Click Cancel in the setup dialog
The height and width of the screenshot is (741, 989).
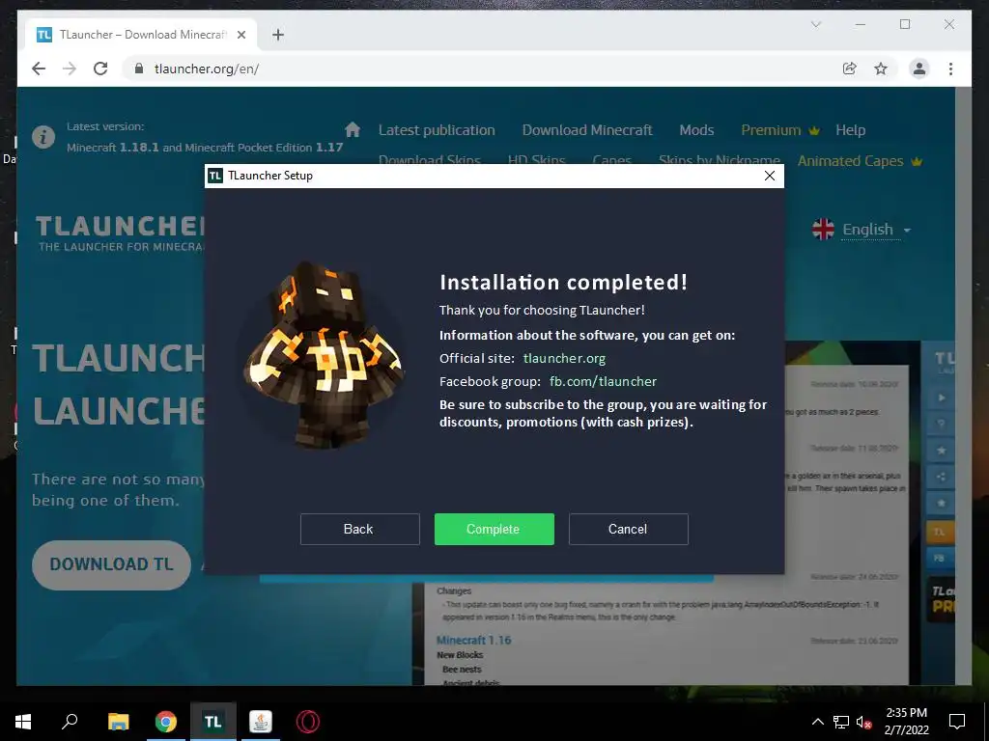click(628, 530)
